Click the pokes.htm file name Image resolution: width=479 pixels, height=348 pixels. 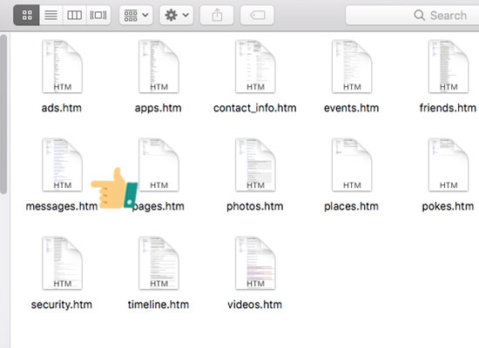[x=448, y=207]
